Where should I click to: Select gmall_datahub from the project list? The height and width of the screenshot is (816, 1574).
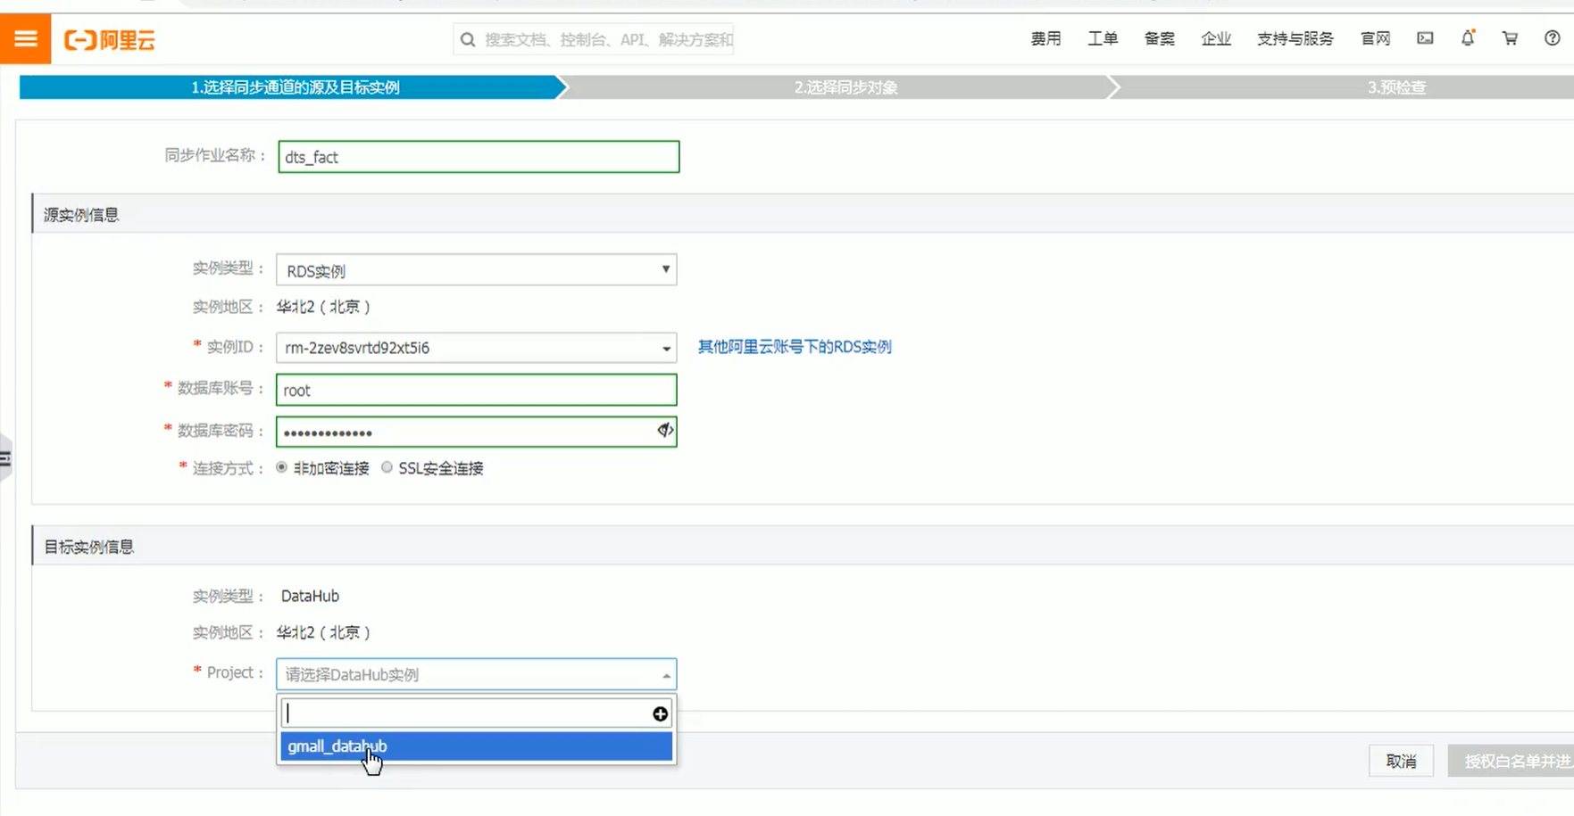tap(336, 746)
